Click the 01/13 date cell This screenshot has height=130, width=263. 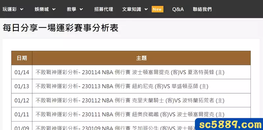point(22,86)
